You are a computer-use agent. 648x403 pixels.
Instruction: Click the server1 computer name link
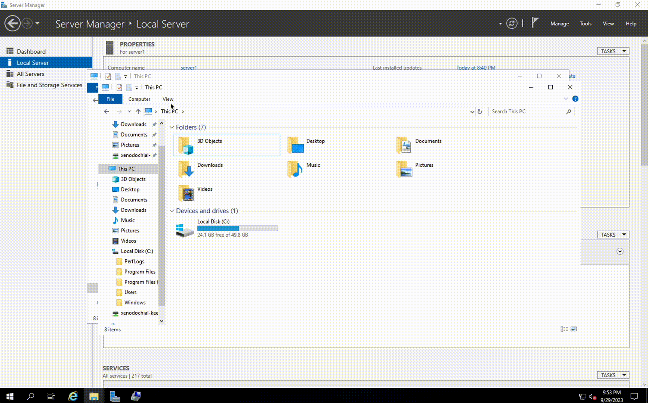188,68
